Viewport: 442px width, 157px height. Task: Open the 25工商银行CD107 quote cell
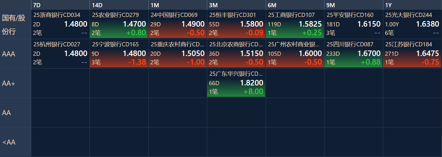point(295,24)
